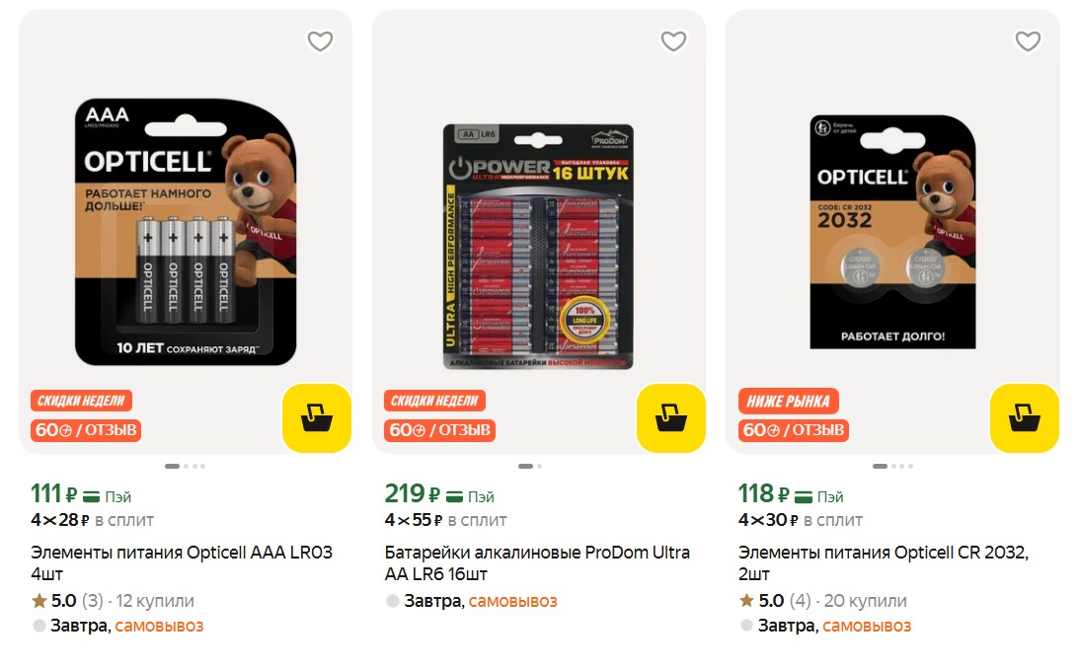The width and height of the screenshot is (1079, 670).
Task: Click the star rating 5.0 (3) on Opticell AAA
Action: (x=67, y=601)
